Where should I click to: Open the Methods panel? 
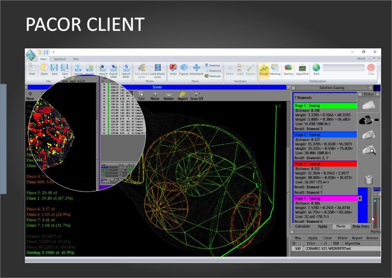point(213,76)
